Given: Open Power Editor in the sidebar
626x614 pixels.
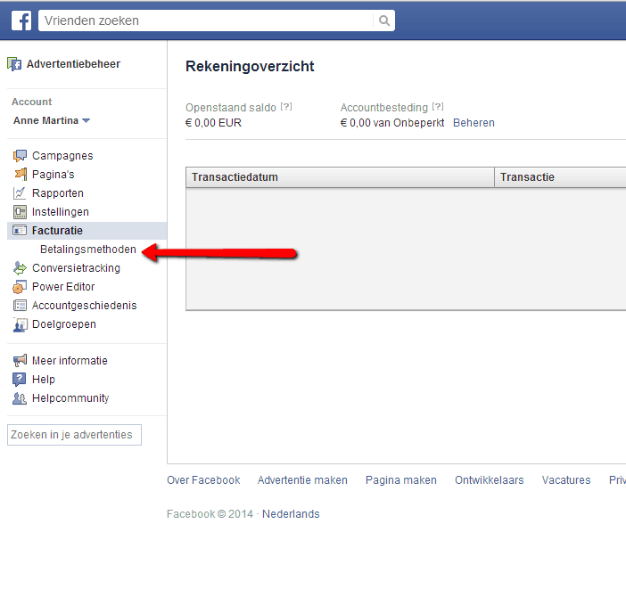Looking at the screenshot, I should (x=63, y=287).
